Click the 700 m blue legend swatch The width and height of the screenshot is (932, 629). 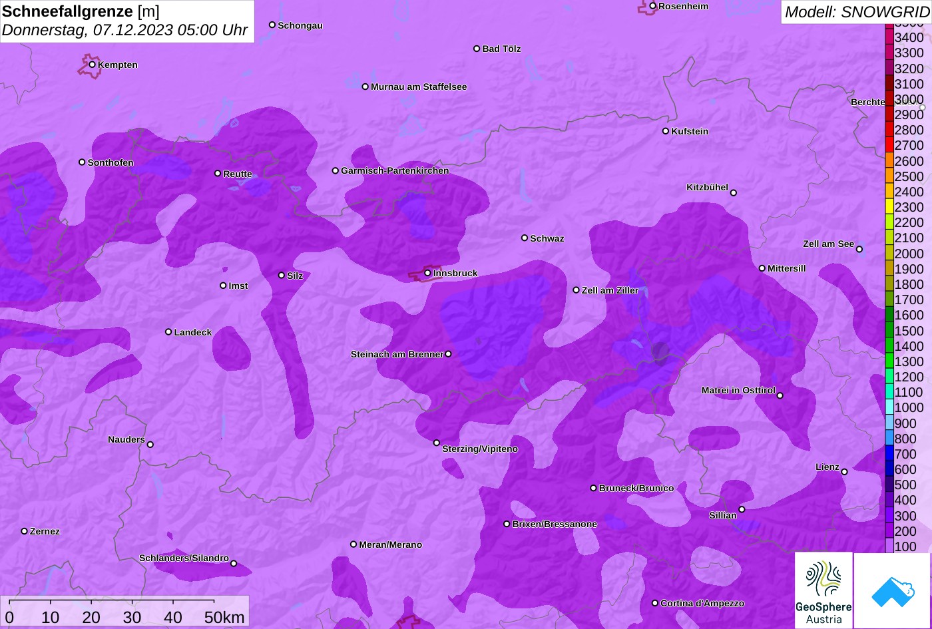point(889,454)
